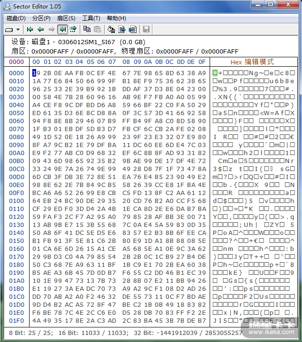Select byte B7 at the end of row 01F0
Screen dimensions: 302x342
coord(202,320)
